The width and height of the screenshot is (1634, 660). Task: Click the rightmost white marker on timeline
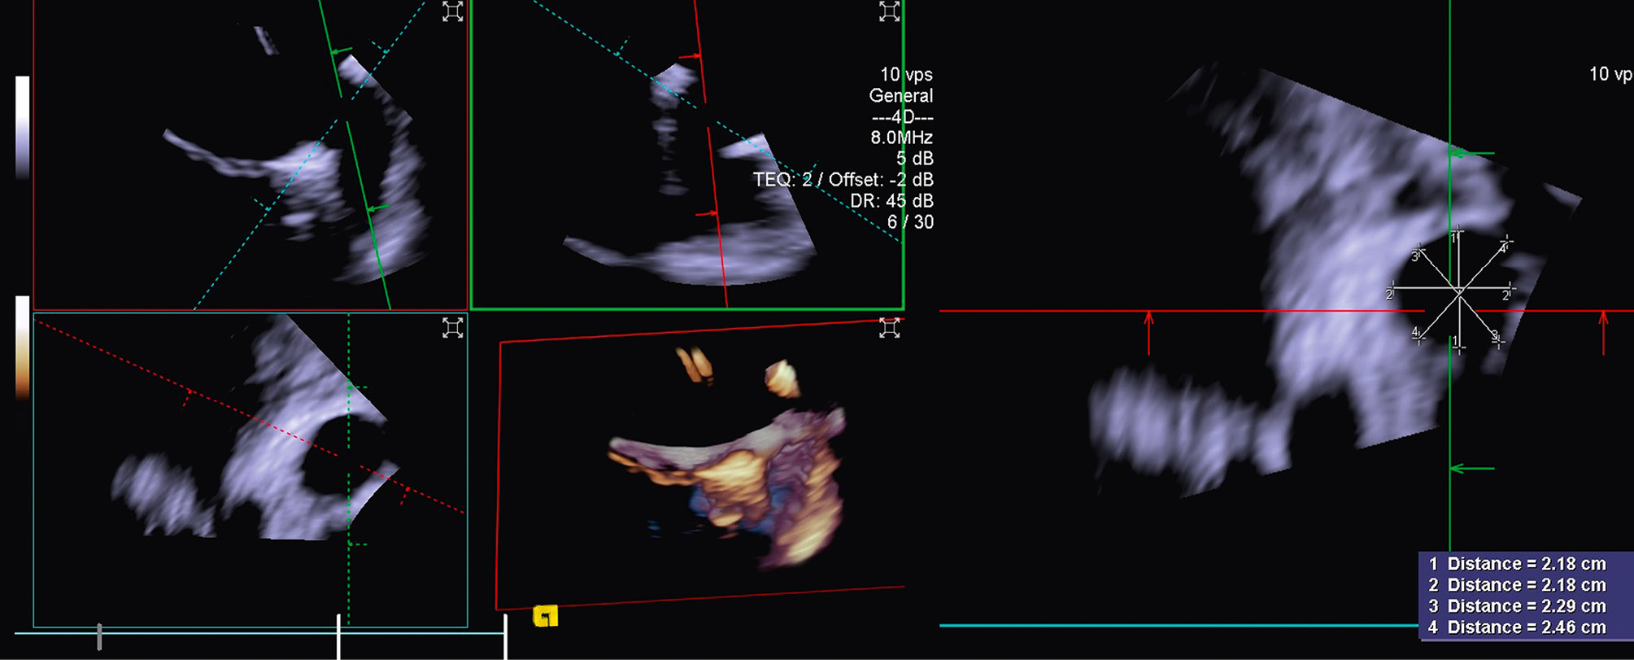tap(506, 636)
